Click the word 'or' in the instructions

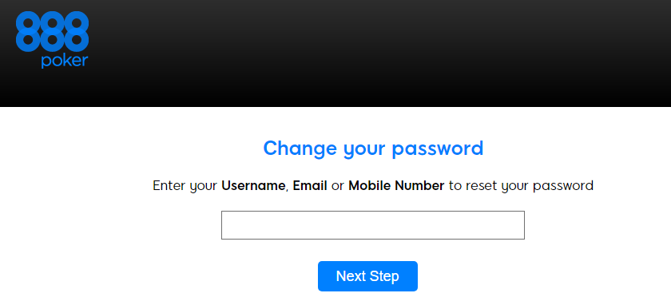pyautogui.click(x=338, y=186)
